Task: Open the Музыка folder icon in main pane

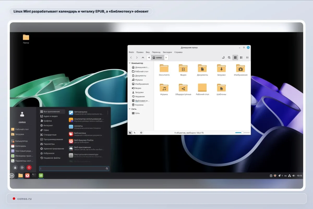Action: click(164, 88)
